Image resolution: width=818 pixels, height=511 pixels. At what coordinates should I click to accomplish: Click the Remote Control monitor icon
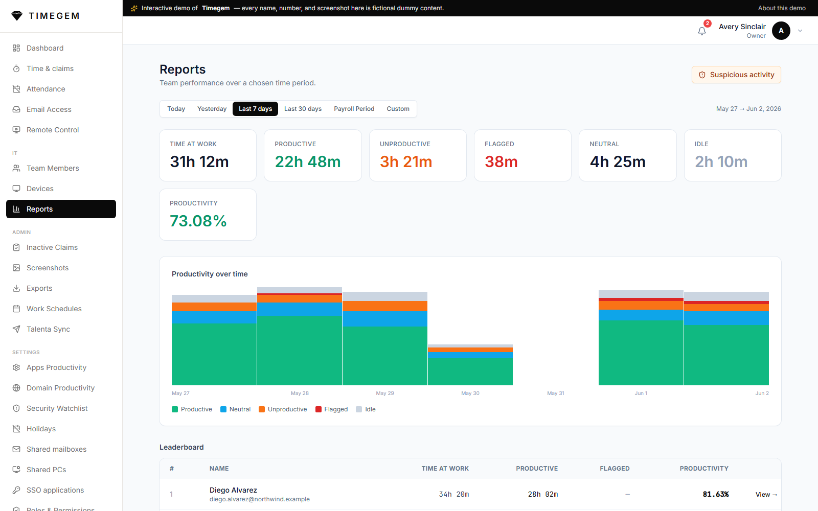(x=16, y=130)
